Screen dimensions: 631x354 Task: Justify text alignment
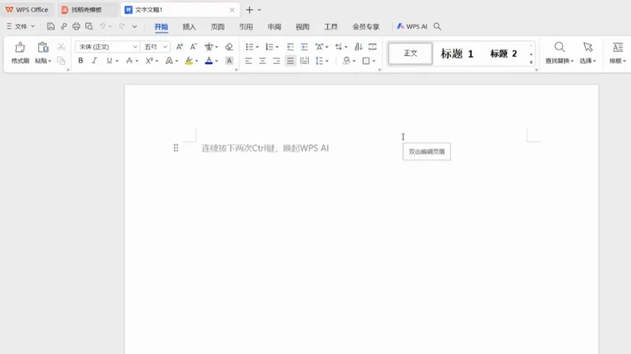(290, 61)
